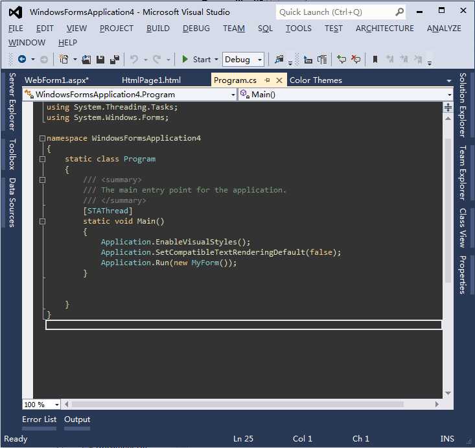Open the Toolbox side panel
Viewport: 475px width, 448px height.
click(12, 154)
